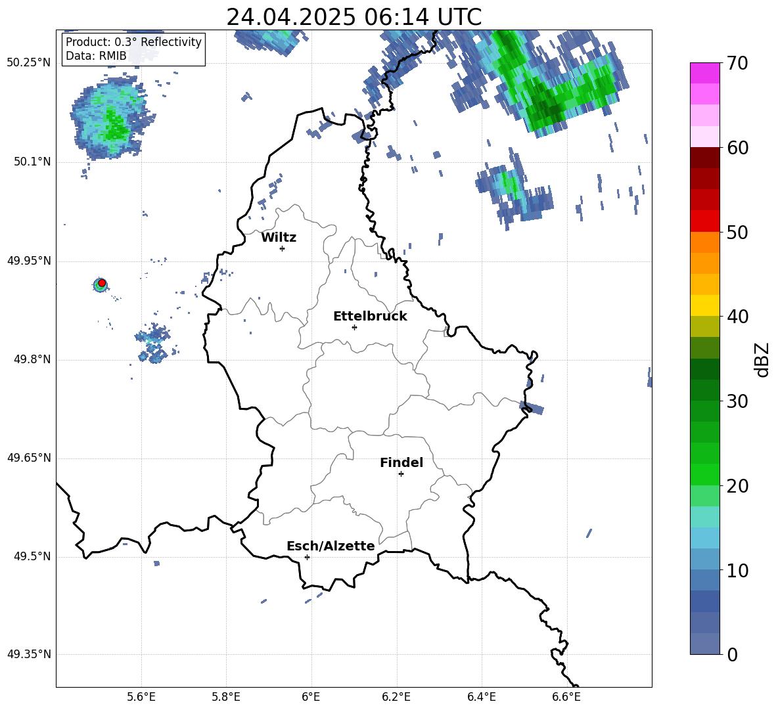This screenshot has width=778, height=710.
Task: Click the Esch/Alzette city label
Action: tap(331, 546)
